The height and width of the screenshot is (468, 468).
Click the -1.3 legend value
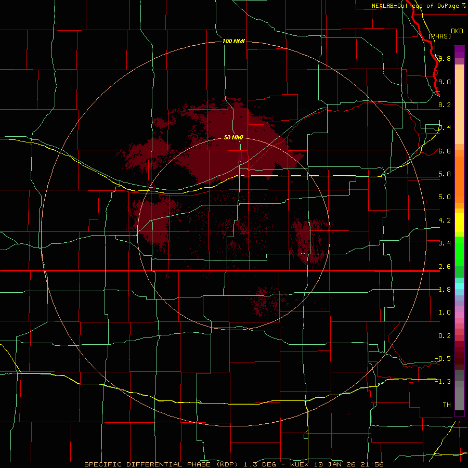click(443, 382)
